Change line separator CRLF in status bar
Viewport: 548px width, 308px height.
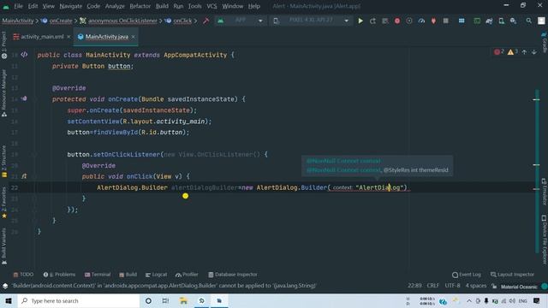(x=432, y=286)
